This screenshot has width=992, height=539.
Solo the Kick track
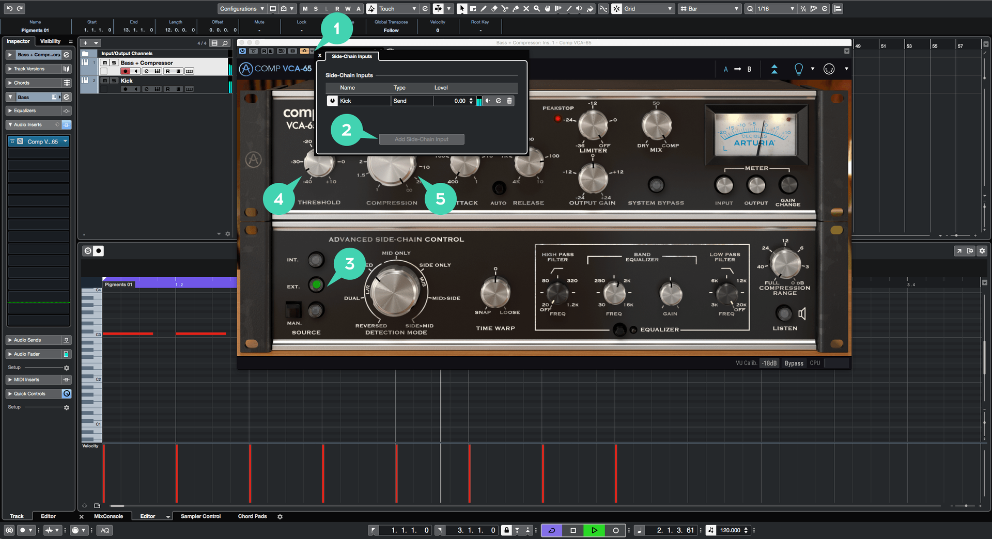[114, 81]
